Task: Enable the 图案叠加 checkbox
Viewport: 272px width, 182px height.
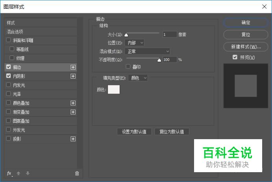Action: click(8, 121)
